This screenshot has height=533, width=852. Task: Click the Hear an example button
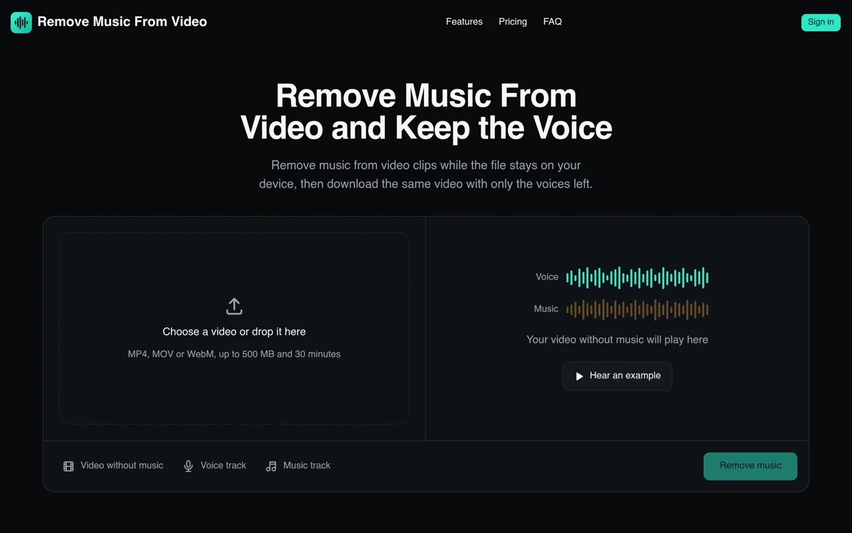[617, 376]
